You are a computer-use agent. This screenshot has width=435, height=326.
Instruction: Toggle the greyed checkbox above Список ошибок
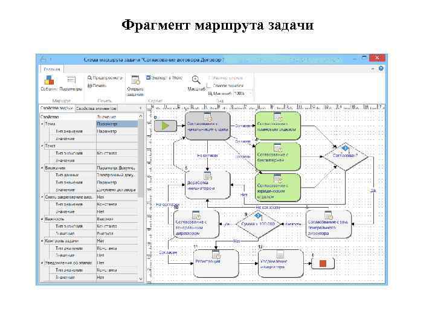point(210,78)
